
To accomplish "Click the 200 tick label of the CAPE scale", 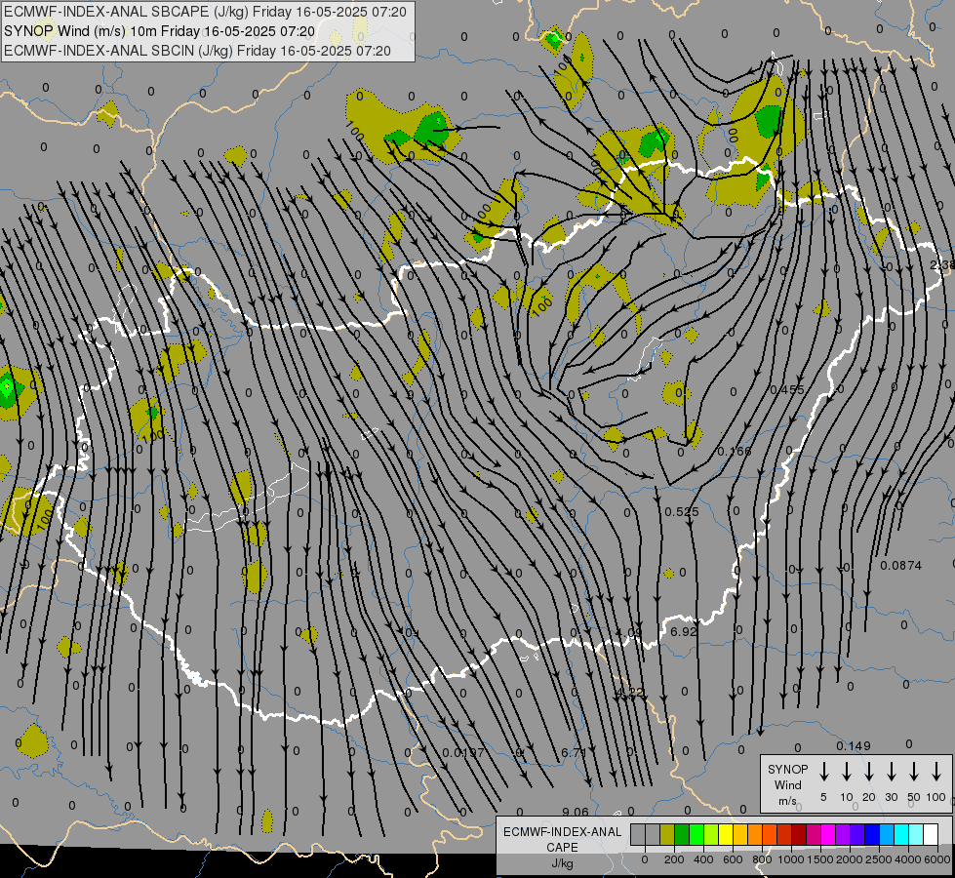I will (674, 859).
